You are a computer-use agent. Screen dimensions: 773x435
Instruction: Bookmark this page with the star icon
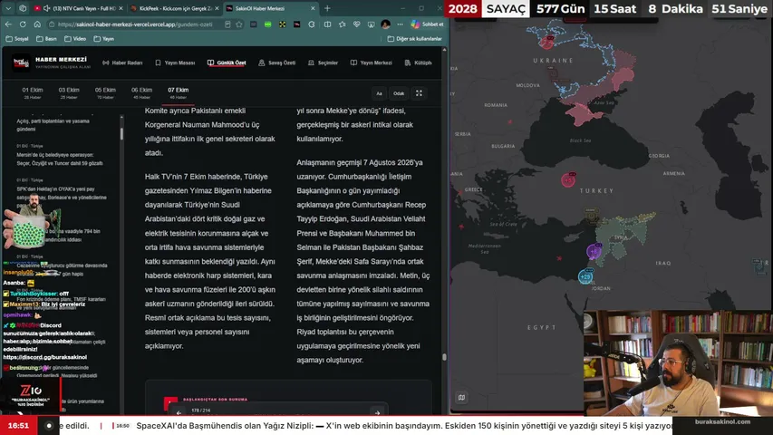tap(239, 24)
